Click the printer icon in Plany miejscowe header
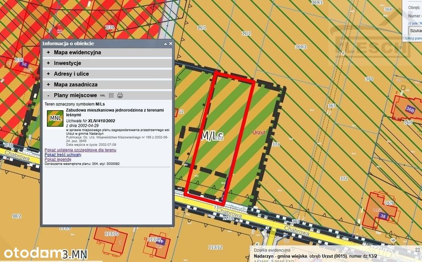Image resolution: width=422 pixels, height=262 pixels. click(x=120, y=95)
